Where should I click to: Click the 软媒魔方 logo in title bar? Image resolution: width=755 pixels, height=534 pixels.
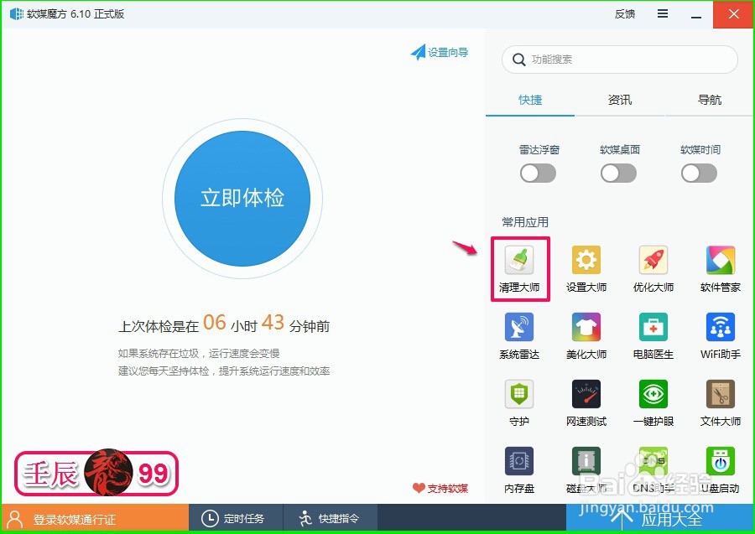(17, 14)
